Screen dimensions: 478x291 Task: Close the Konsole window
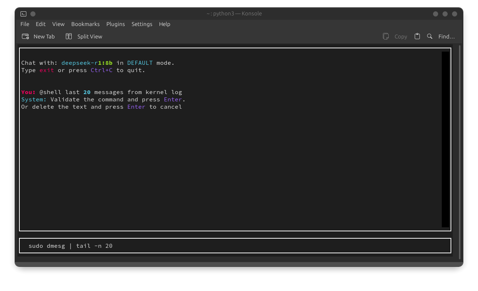point(455,14)
